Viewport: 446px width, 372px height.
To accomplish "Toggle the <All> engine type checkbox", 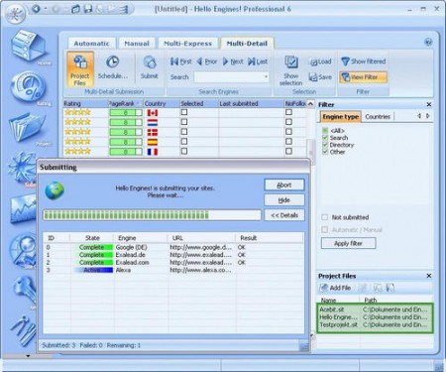I will [325, 131].
